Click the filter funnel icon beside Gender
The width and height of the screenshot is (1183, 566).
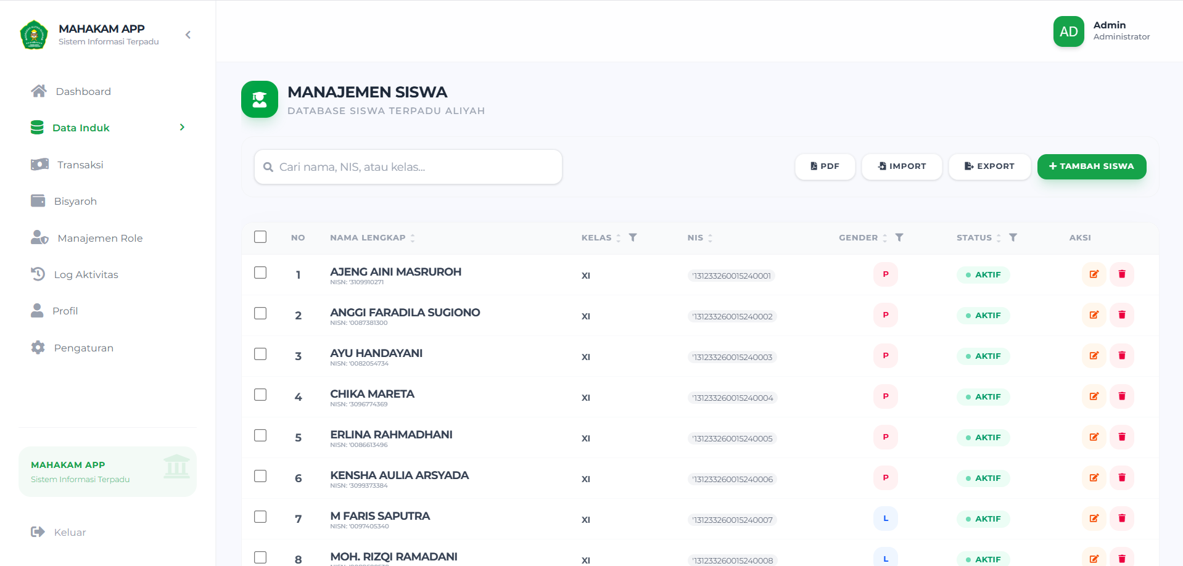tap(899, 237)
